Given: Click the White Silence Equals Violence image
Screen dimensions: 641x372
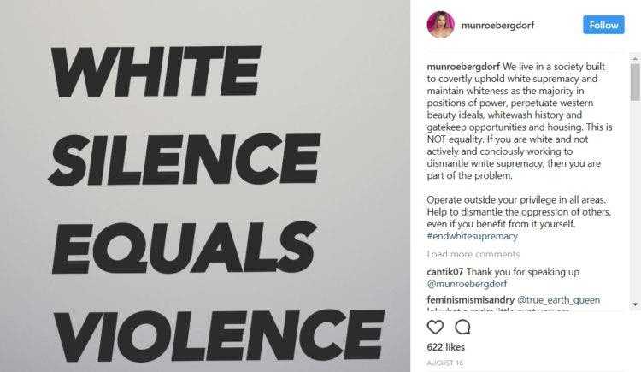Looking at the screenshot, I should tap(205, 186).
